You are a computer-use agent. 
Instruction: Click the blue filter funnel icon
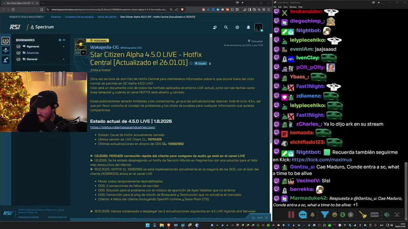point(325,215)
